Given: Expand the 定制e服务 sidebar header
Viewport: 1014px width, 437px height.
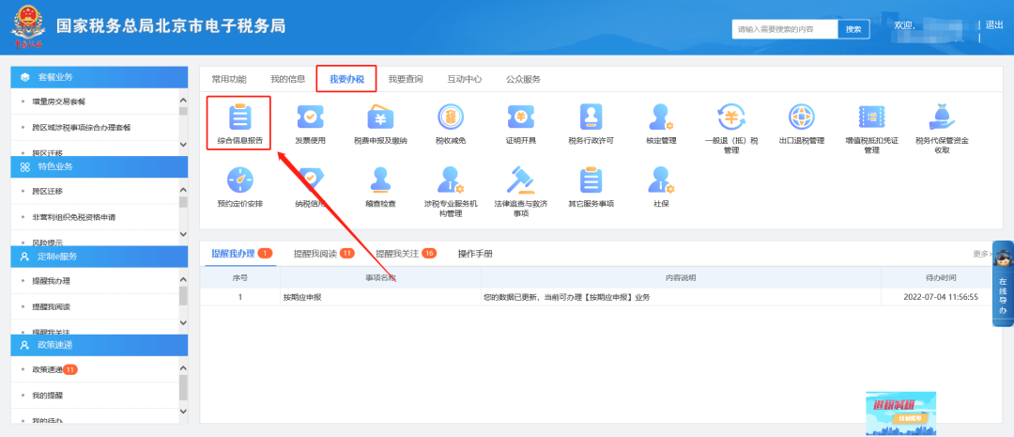Looking at the screenshot, I should (99, 256).
